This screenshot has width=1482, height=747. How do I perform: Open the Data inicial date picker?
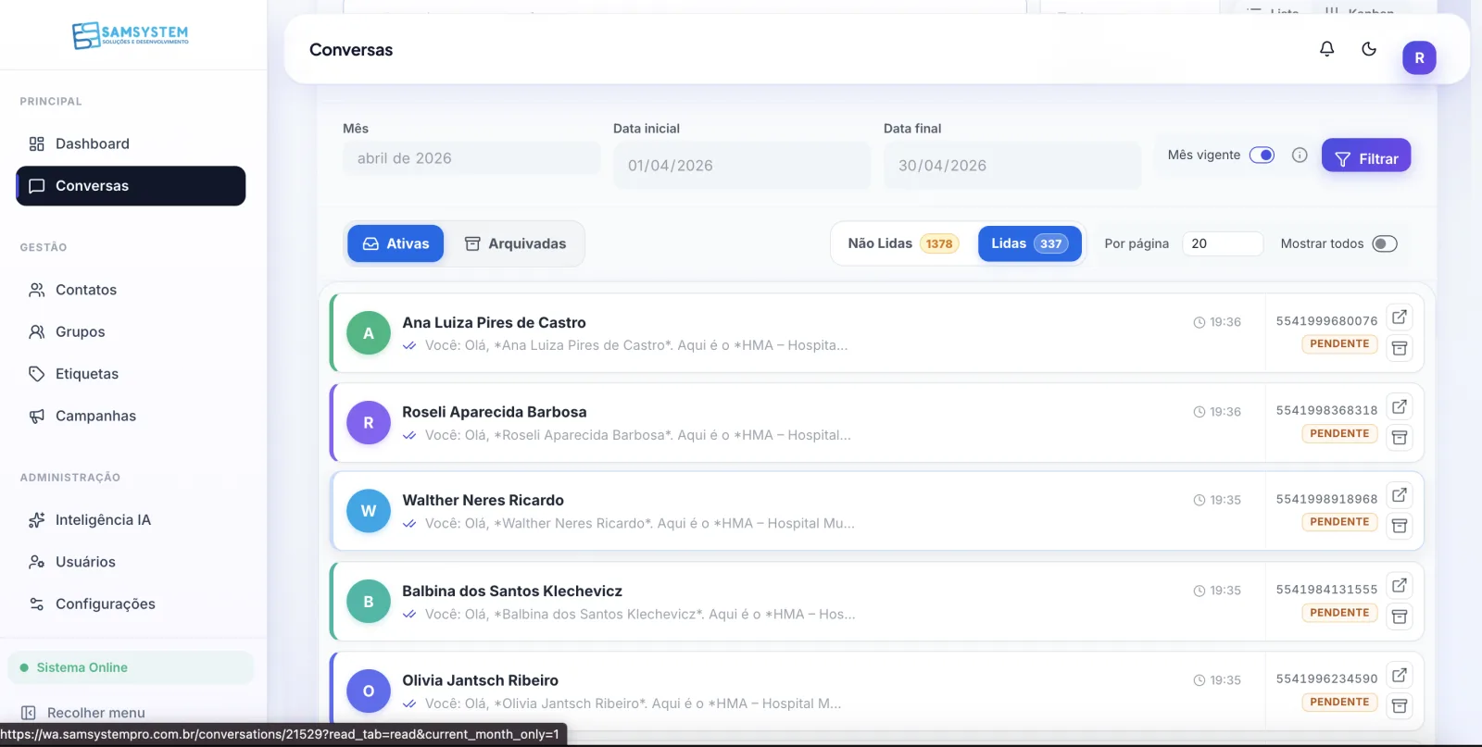tap(742, 166)
